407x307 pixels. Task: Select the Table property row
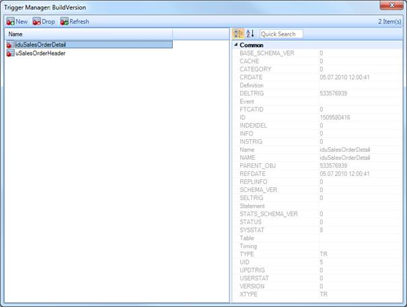click(317, 238)
